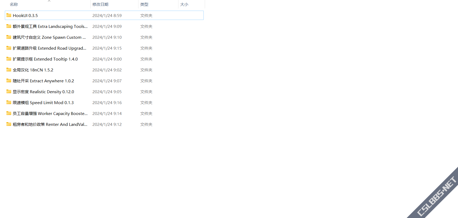Select Renter And LandValue folder name
This screenshot has width=458, height=218.
click(50, 124)
